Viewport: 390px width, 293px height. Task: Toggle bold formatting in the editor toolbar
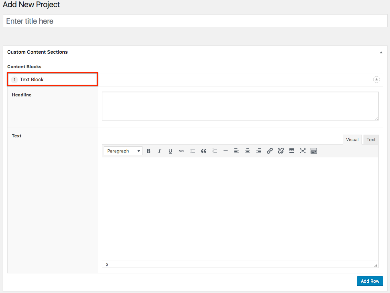click(149, 151)
